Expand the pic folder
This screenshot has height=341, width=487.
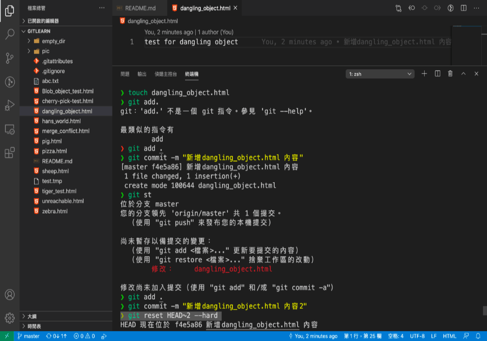[66, 51]
